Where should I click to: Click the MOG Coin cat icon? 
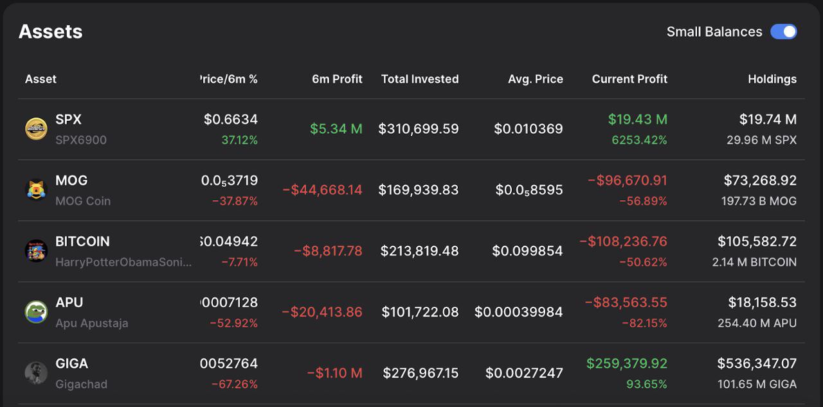click(x=36, y=190)
